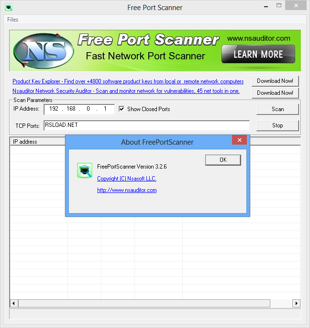Open http://www.nsauditor.com link
Screen dimensions: 310x328
point(127,190)
